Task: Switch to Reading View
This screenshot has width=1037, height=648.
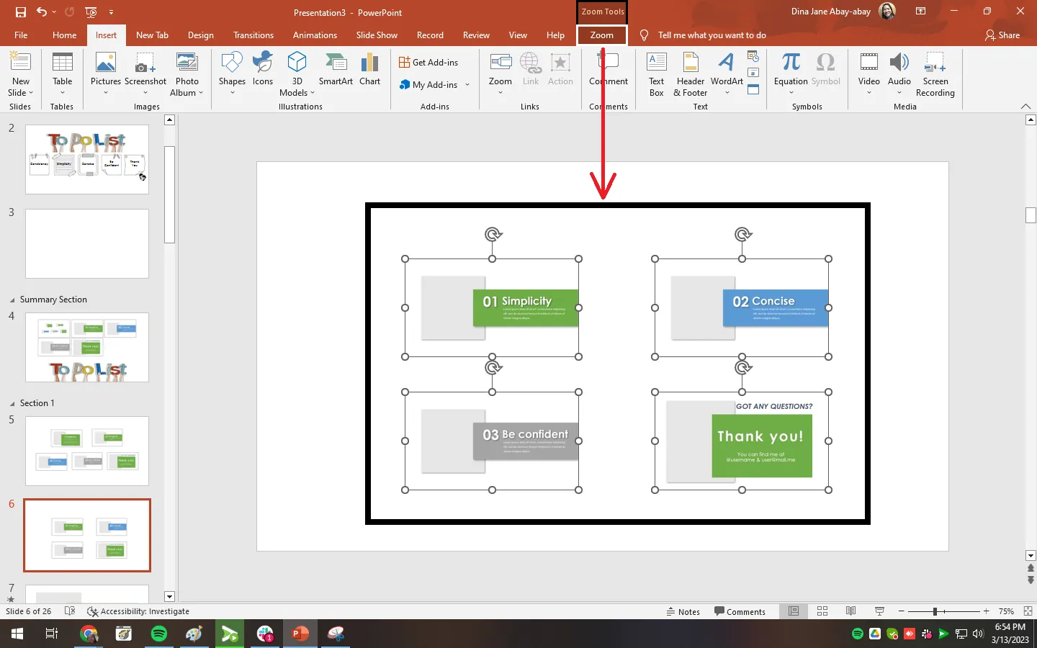Action: coord(851,611)
